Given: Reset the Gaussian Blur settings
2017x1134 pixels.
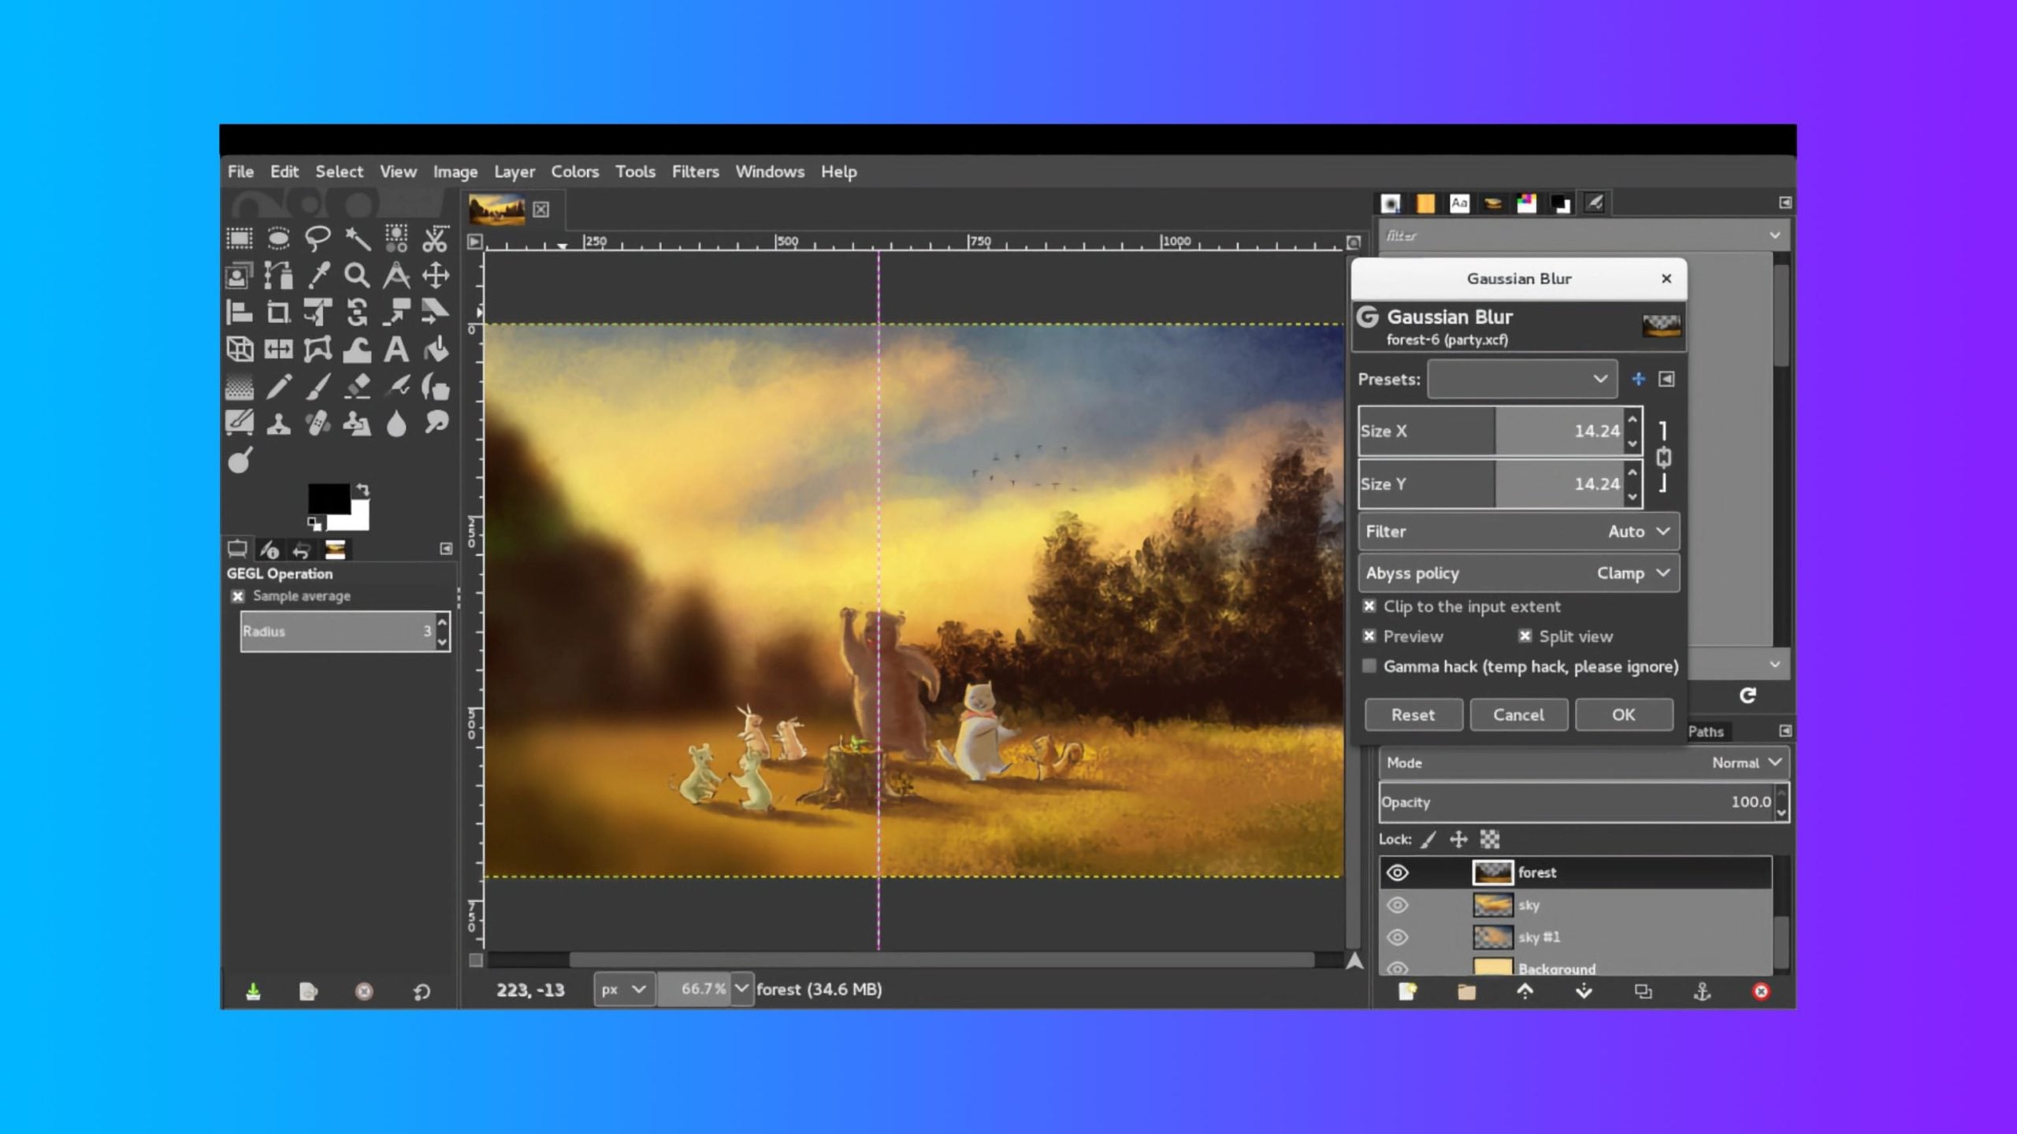Looking at the screenshot, I should point(1413,715).
